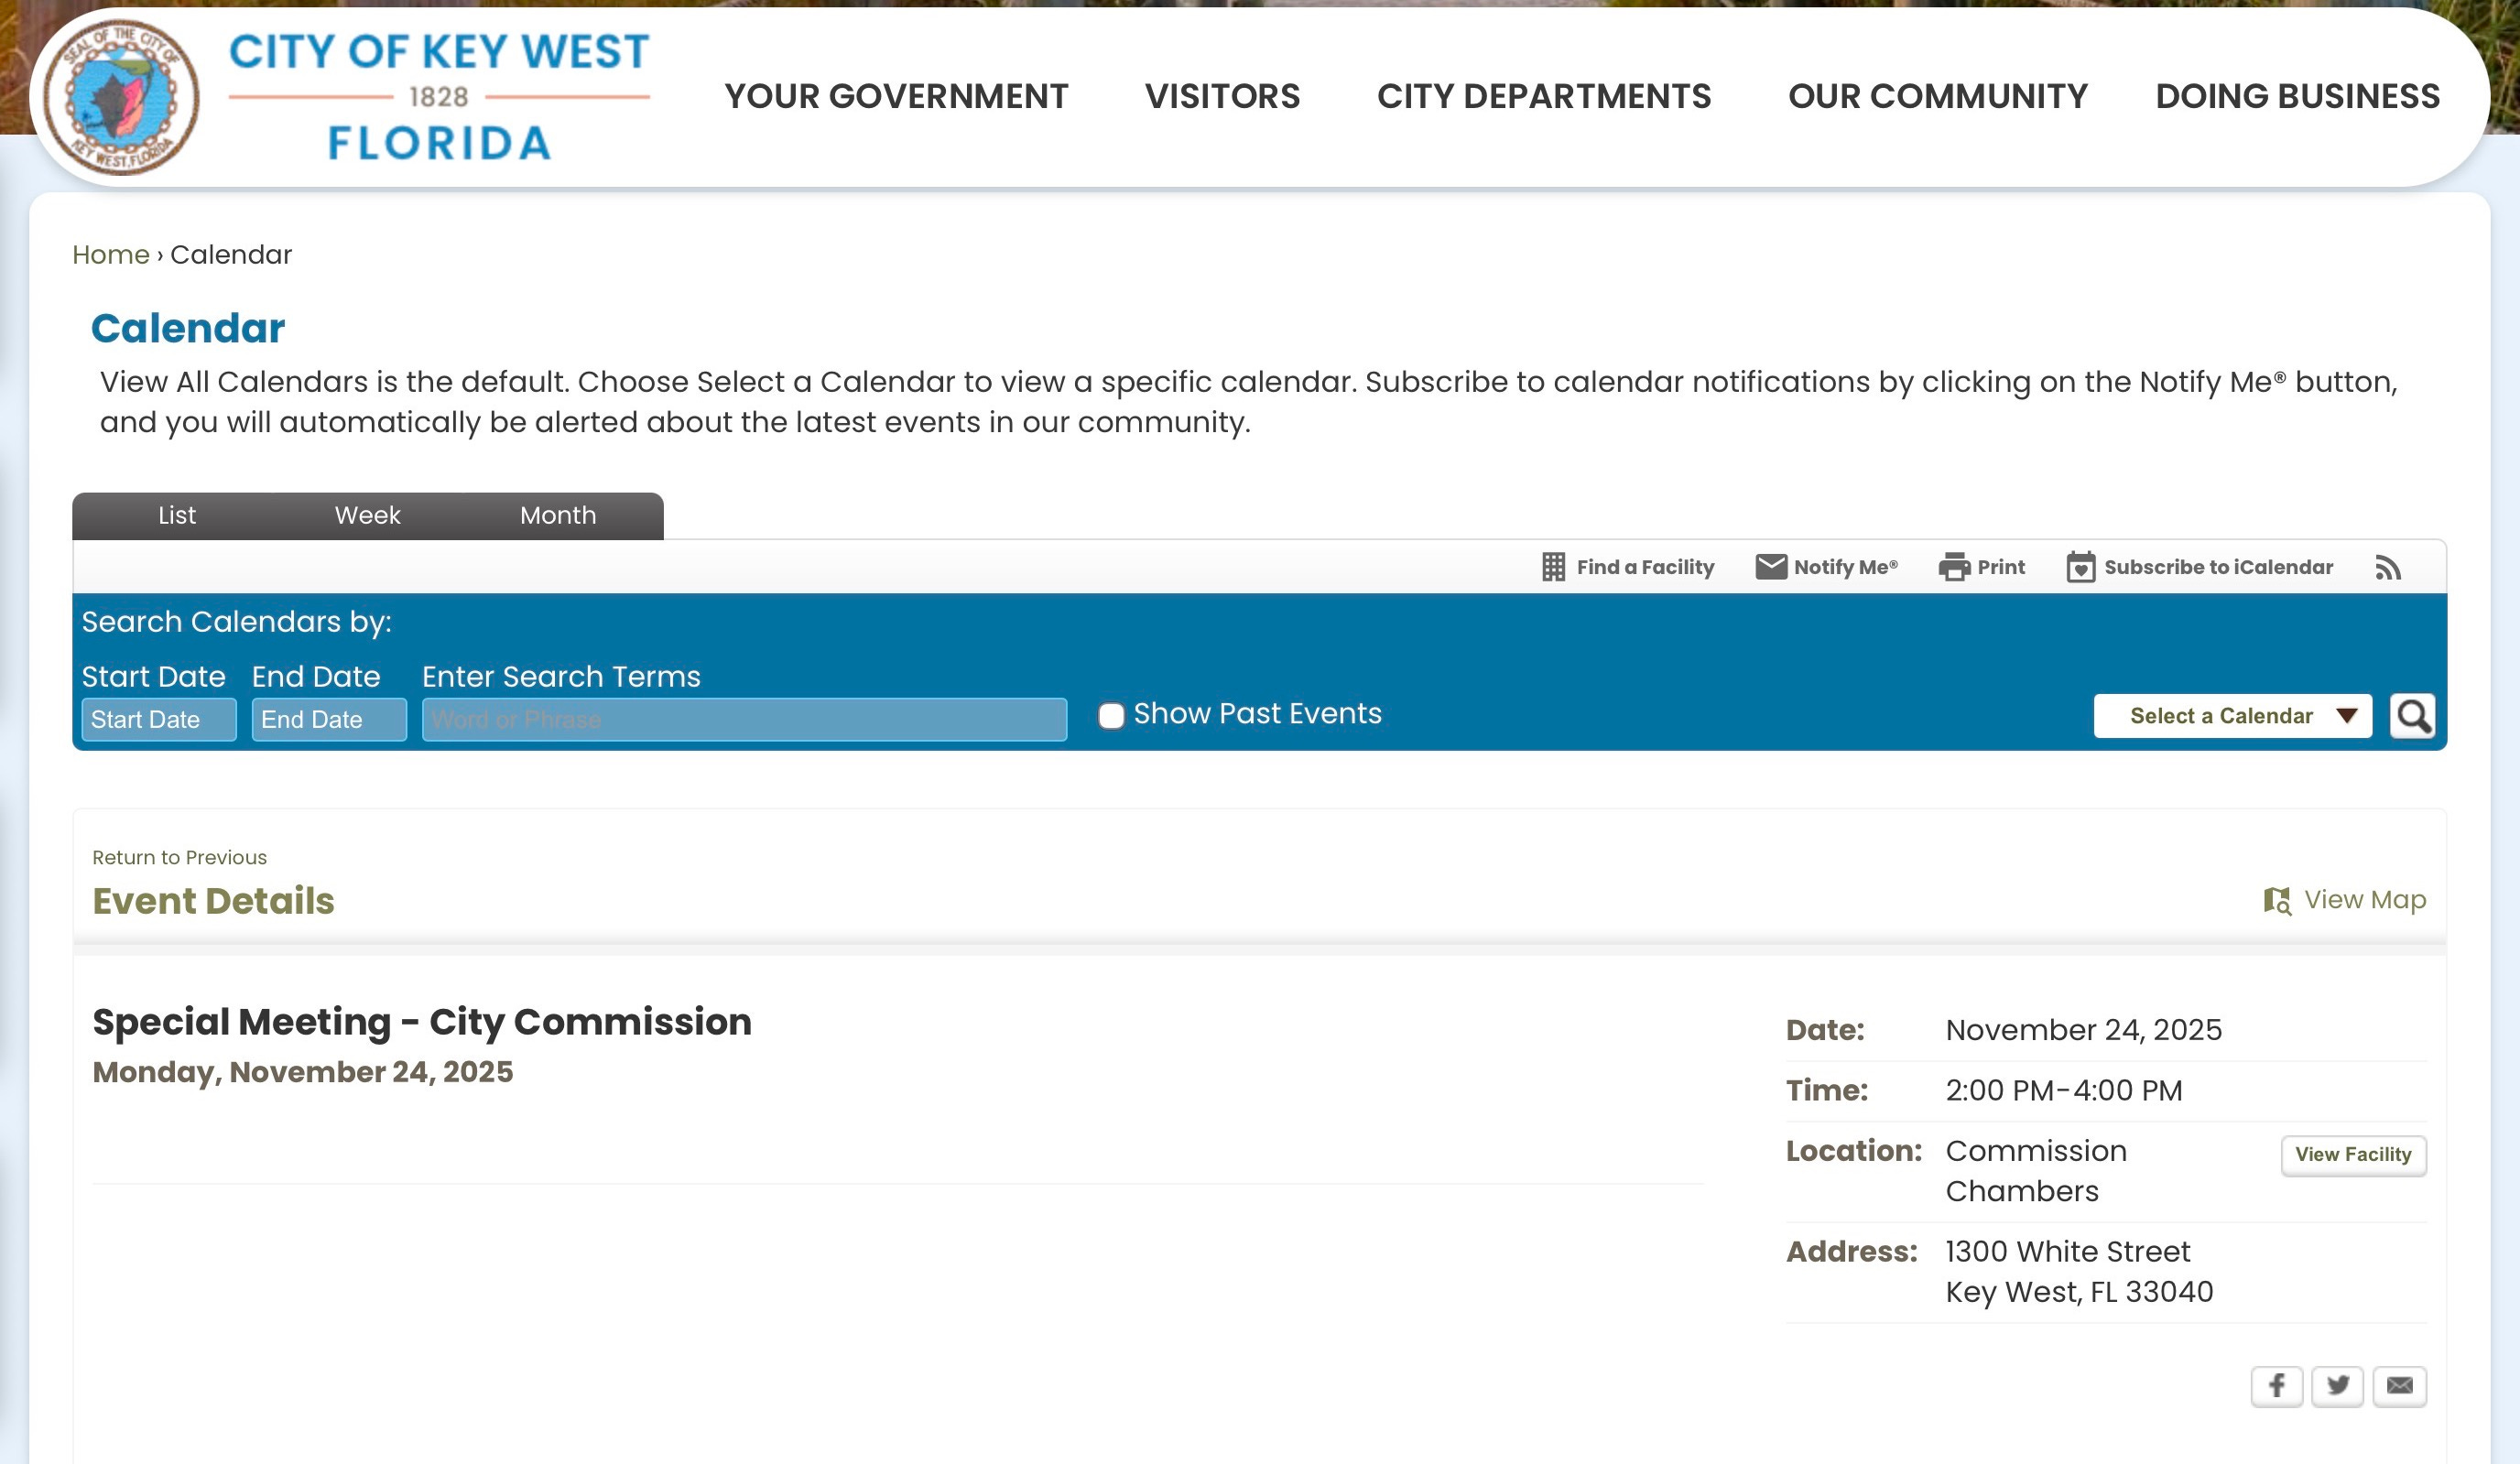Click Return to Previous link

[x=179, y=857]
